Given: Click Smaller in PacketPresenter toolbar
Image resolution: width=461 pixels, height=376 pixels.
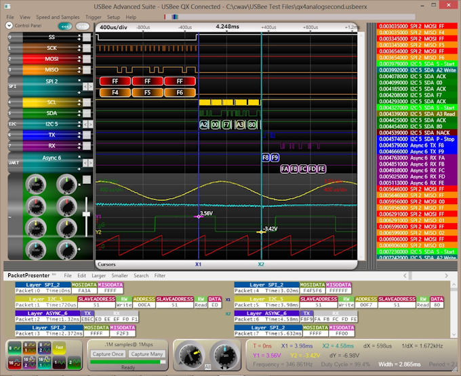Looking at the screenshot, I should (120, 276).
